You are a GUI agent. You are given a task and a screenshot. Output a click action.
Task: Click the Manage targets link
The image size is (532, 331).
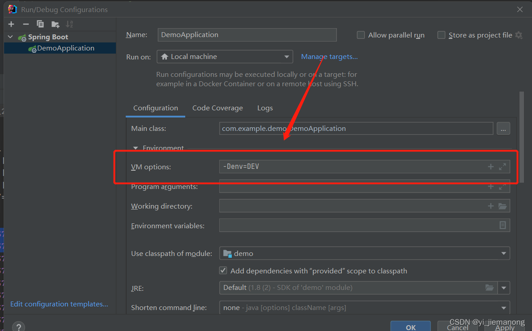[x=329, y=56]
